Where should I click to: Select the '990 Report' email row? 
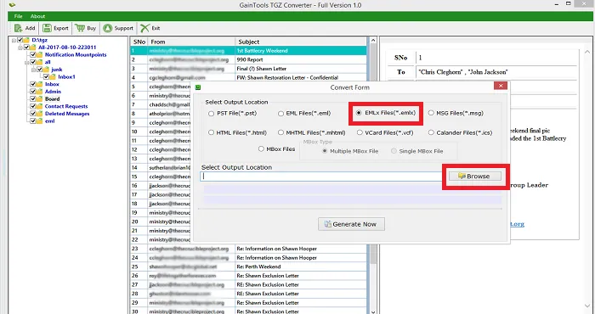coord(248,60)
